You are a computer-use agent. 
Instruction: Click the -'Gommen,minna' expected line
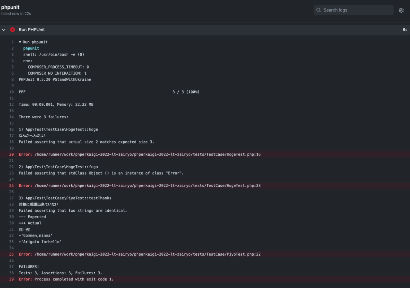click(x=36, y=236)
